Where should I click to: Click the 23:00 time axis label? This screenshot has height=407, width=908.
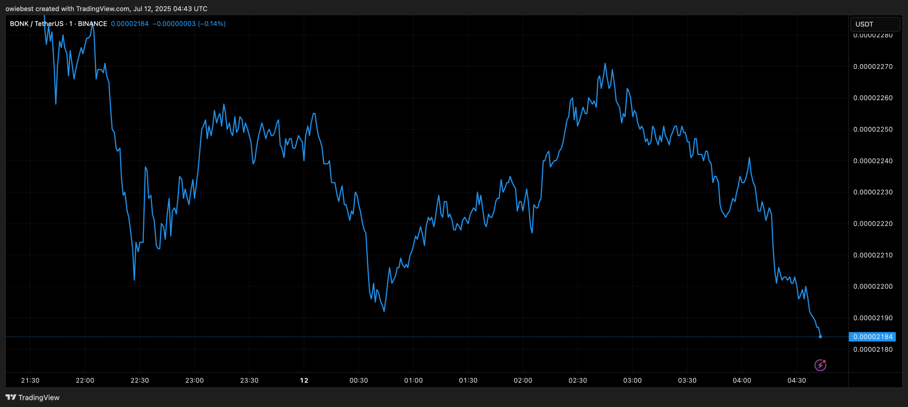click(194, 380)
